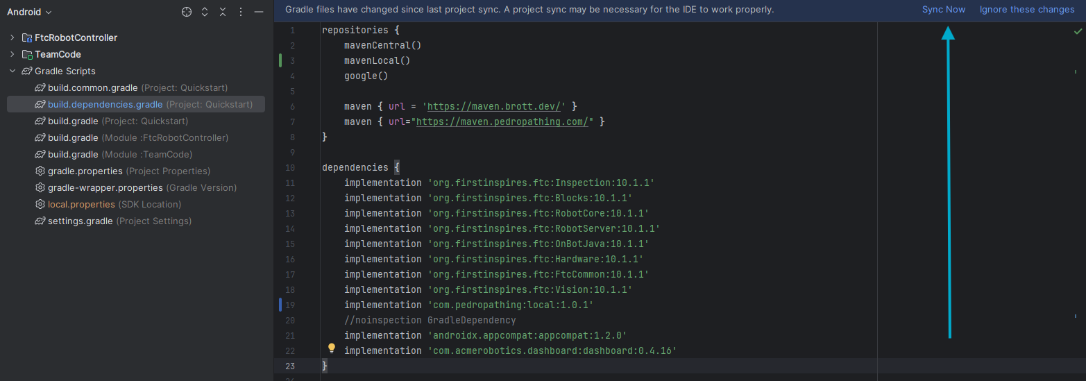Click the maven.brott.dev URL in code
The height and width of the screenshot is (381, 1086).
tap(496, 106)
